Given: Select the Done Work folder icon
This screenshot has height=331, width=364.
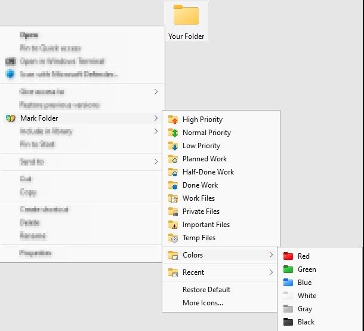Looking at the screenshot, I should point(173,185).
